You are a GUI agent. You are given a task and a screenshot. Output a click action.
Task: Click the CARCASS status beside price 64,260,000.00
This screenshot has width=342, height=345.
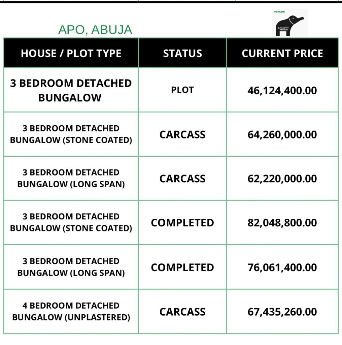(182, 134)
